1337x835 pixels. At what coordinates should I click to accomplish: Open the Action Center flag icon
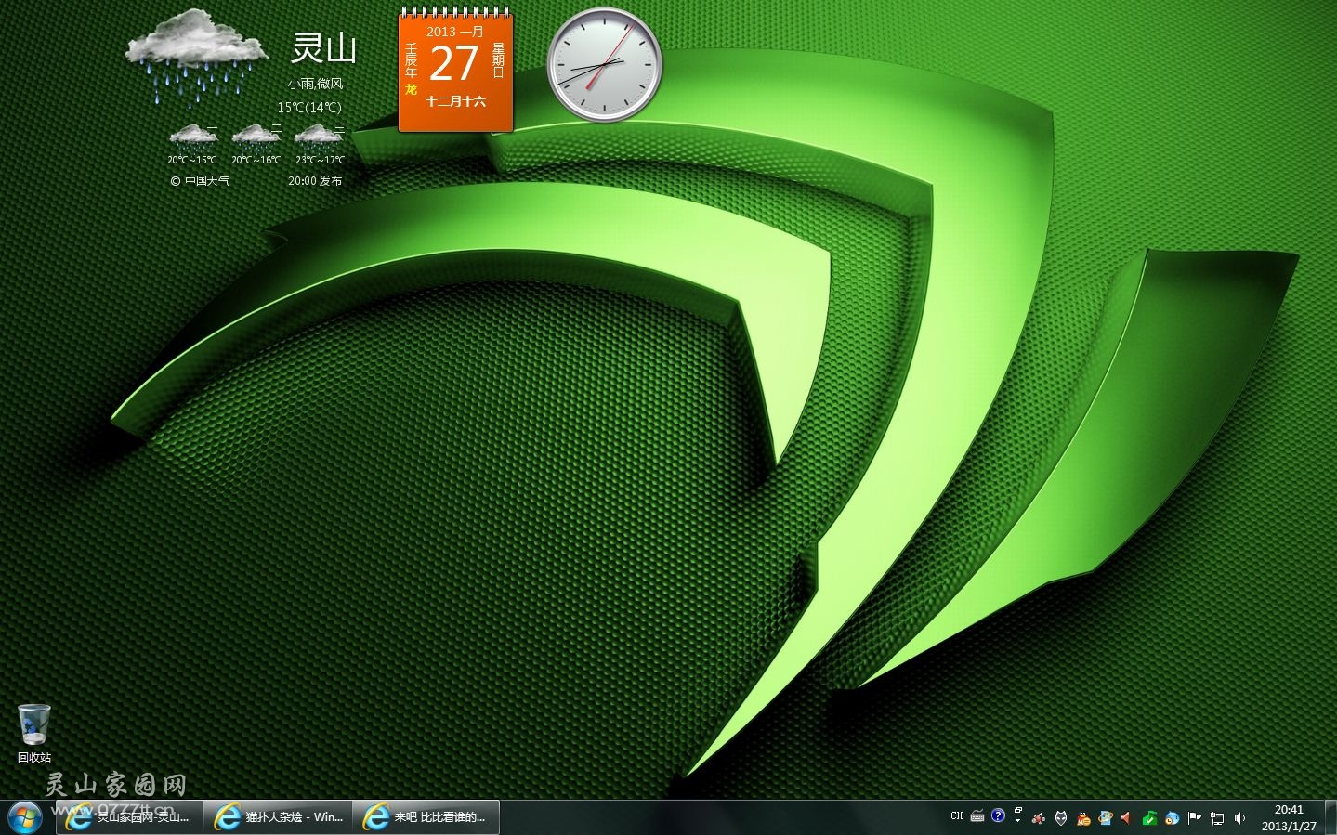pos(1194,818)
